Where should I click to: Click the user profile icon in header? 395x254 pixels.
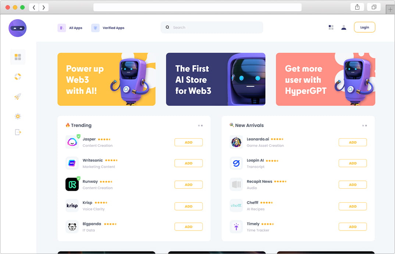[344, 28]
